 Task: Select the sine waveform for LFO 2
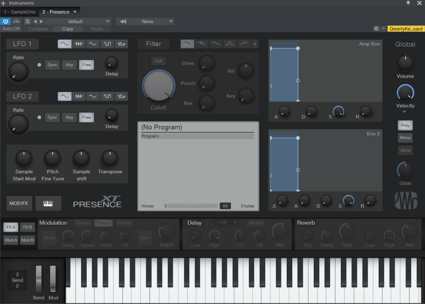coord(64,96)
